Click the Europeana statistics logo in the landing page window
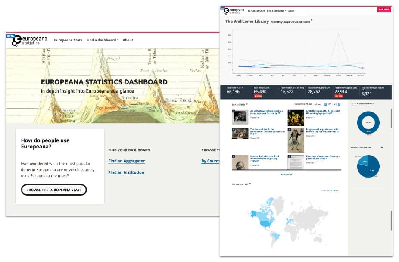The image size is (399, 262). [30, 41]
